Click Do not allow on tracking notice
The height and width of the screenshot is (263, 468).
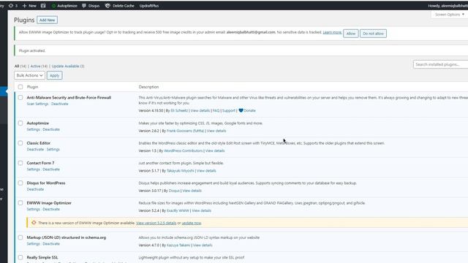[x=373, y=34]
